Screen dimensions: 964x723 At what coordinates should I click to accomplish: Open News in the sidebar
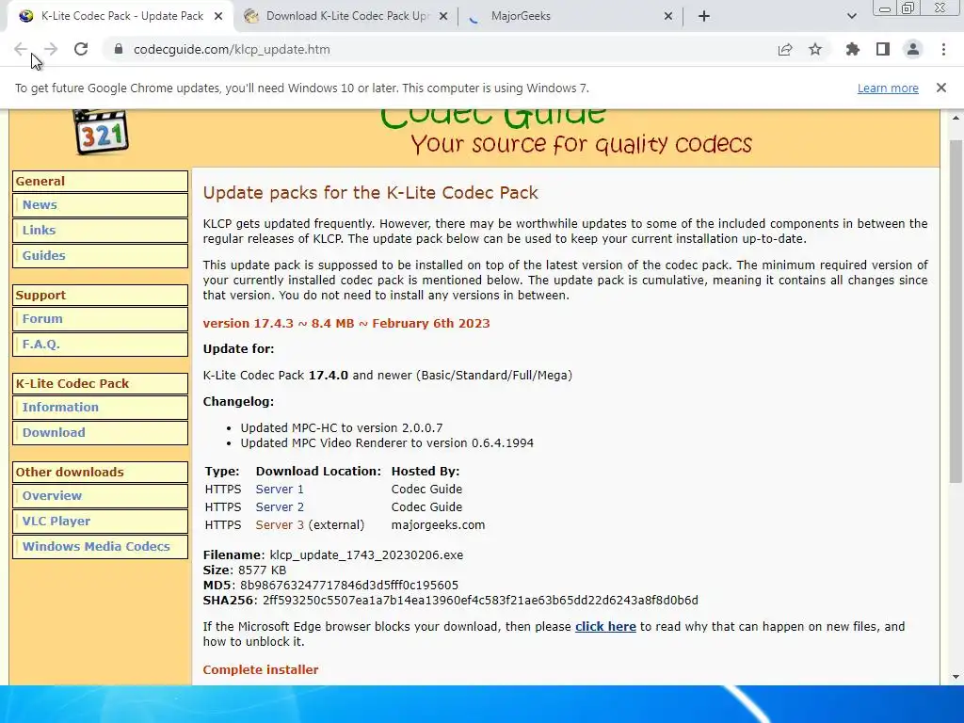pyautogui.click(x=100, y=204)
